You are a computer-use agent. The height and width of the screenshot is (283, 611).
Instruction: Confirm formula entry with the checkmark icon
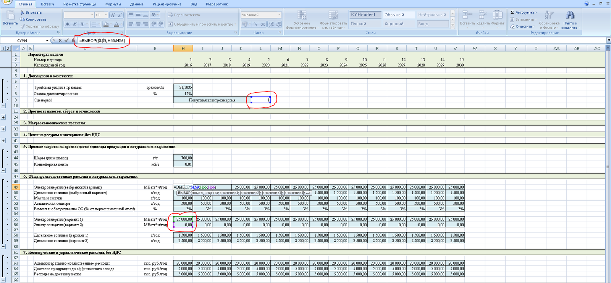click(66, 40)
